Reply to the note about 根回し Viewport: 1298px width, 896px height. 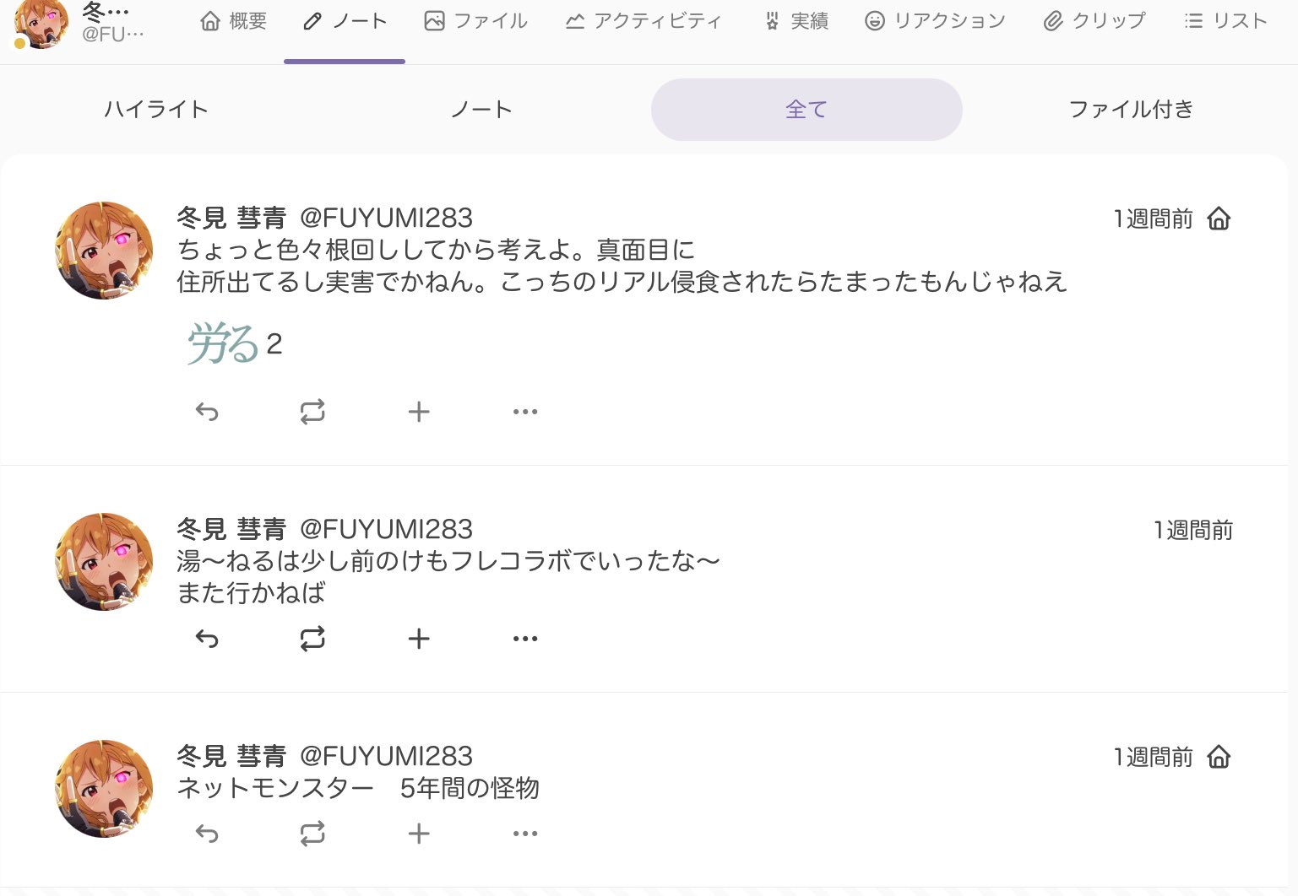click(x=207, y=412)
